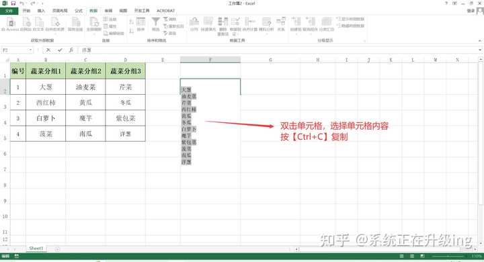The height and width of the screenshot is (262, 484).
Task: Switch to the Page Layout (页面布局) tab
Action: (x=60, y=11)
